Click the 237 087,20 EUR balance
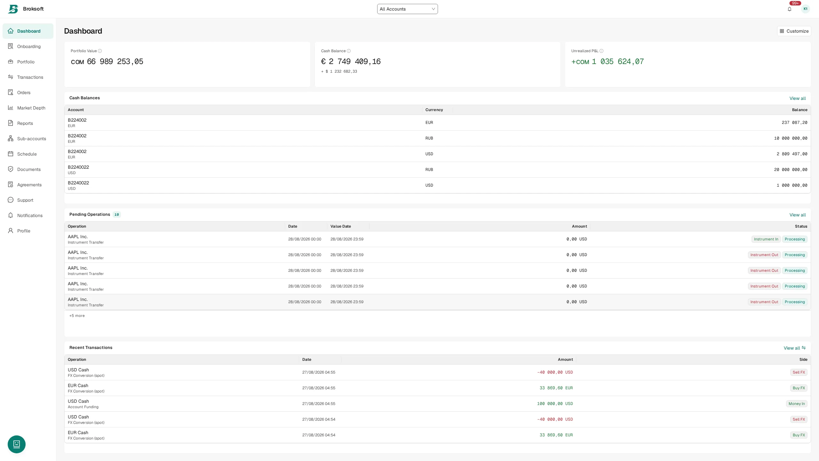 [794, 123]
